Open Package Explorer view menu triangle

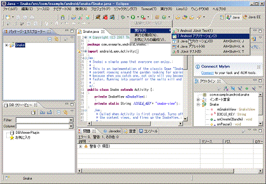click(x=72, y=38)
